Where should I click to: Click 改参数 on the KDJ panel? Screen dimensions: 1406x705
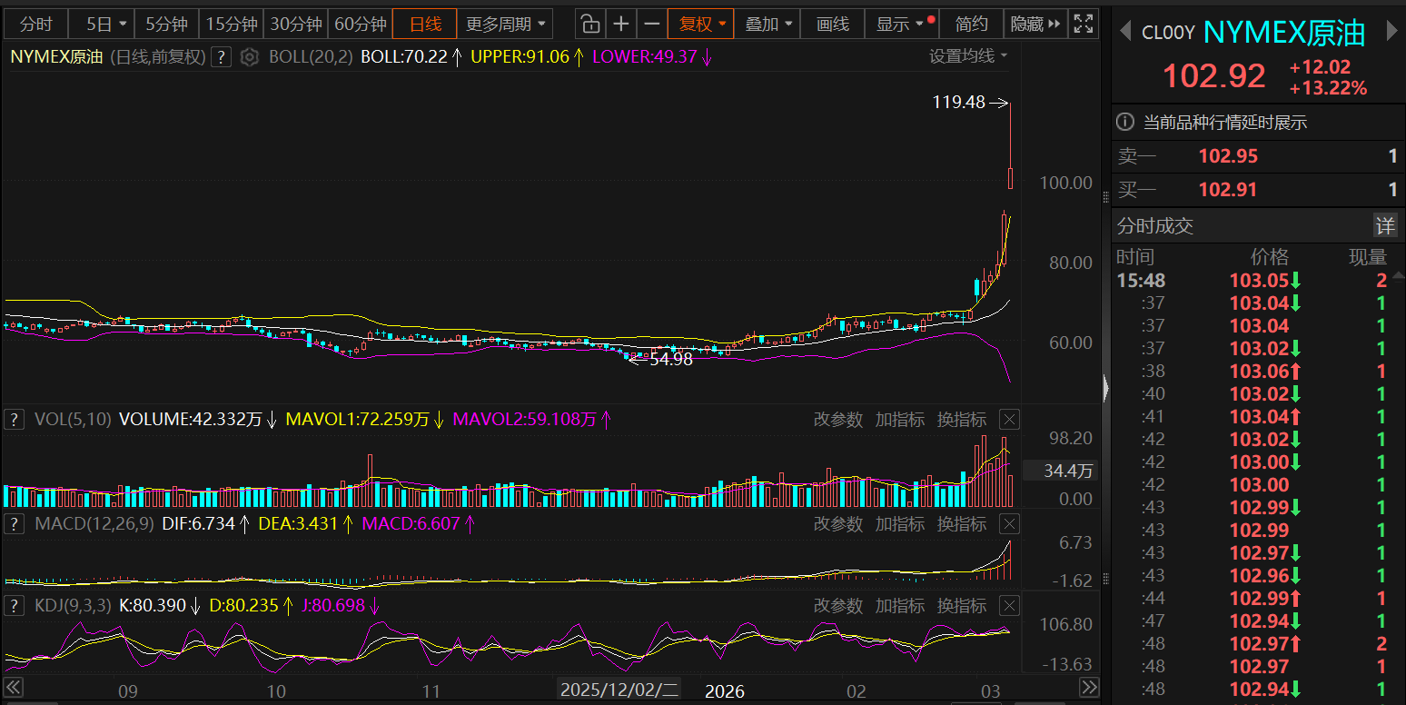[x=837, y=606]
